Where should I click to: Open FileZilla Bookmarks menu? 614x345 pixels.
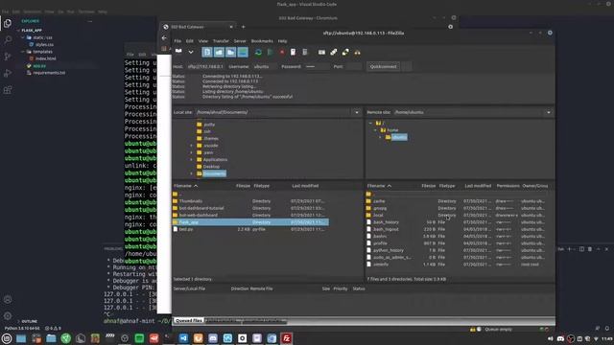(x=262, y=40)
